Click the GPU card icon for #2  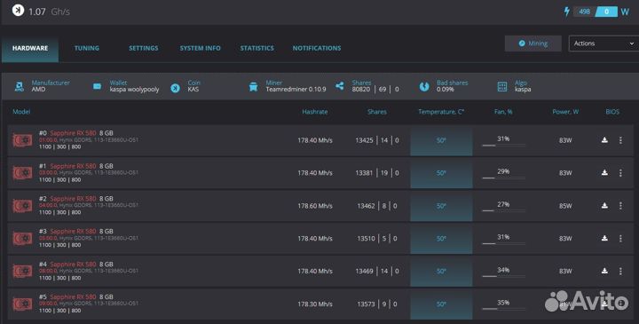tap(22, 206)
